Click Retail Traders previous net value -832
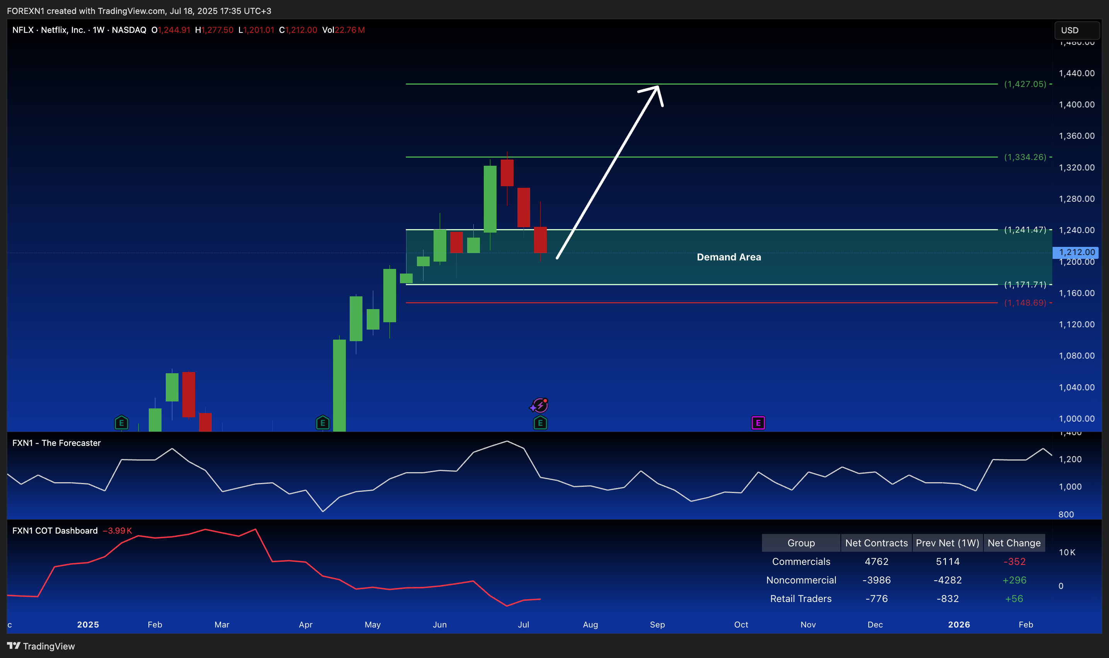The image size is (1109, 658). click(947, 598)
